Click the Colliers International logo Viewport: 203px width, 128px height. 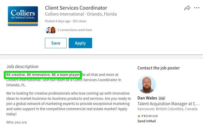23,16
